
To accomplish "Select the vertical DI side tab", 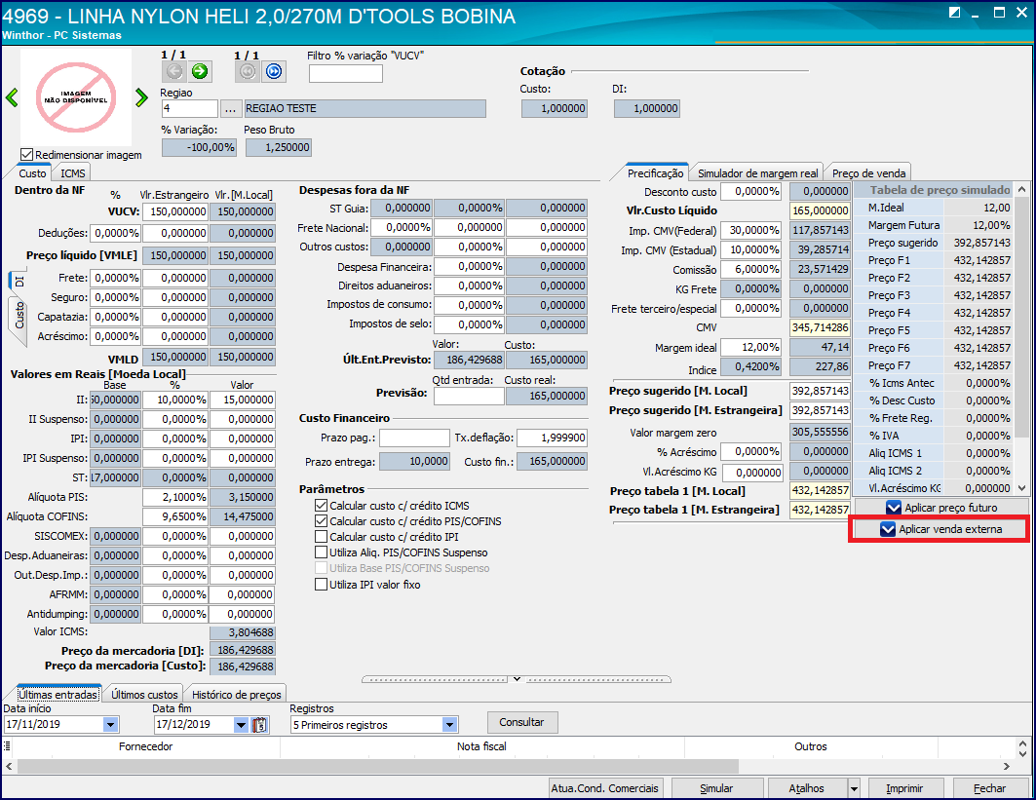I will coord(19,282).
